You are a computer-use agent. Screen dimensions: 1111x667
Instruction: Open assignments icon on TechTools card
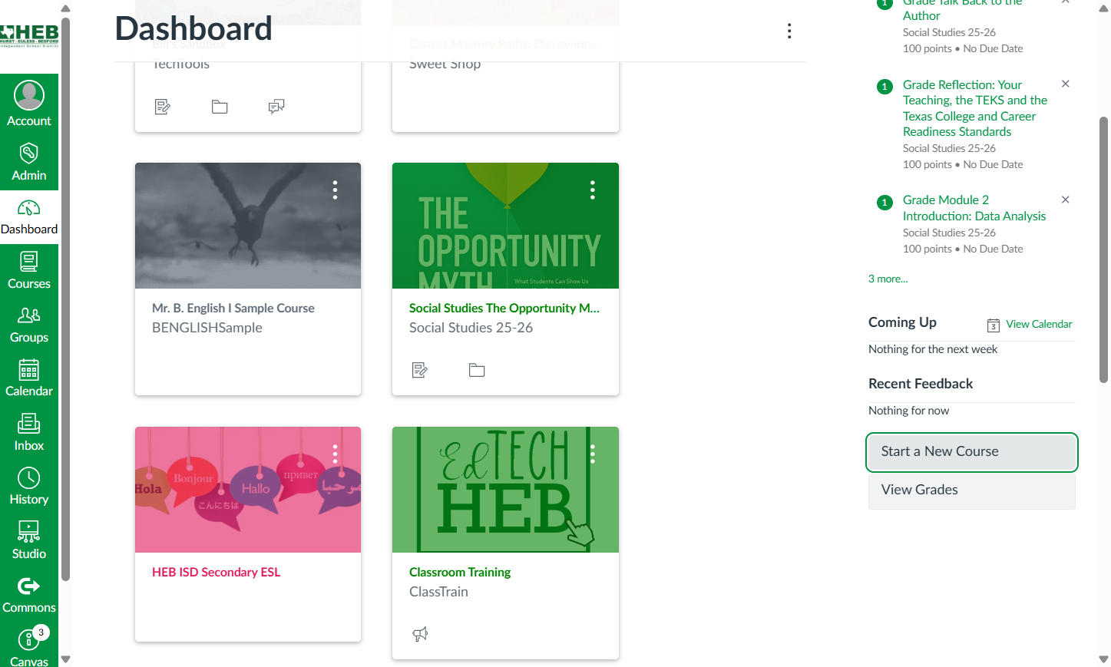click(x=162, y=107)
